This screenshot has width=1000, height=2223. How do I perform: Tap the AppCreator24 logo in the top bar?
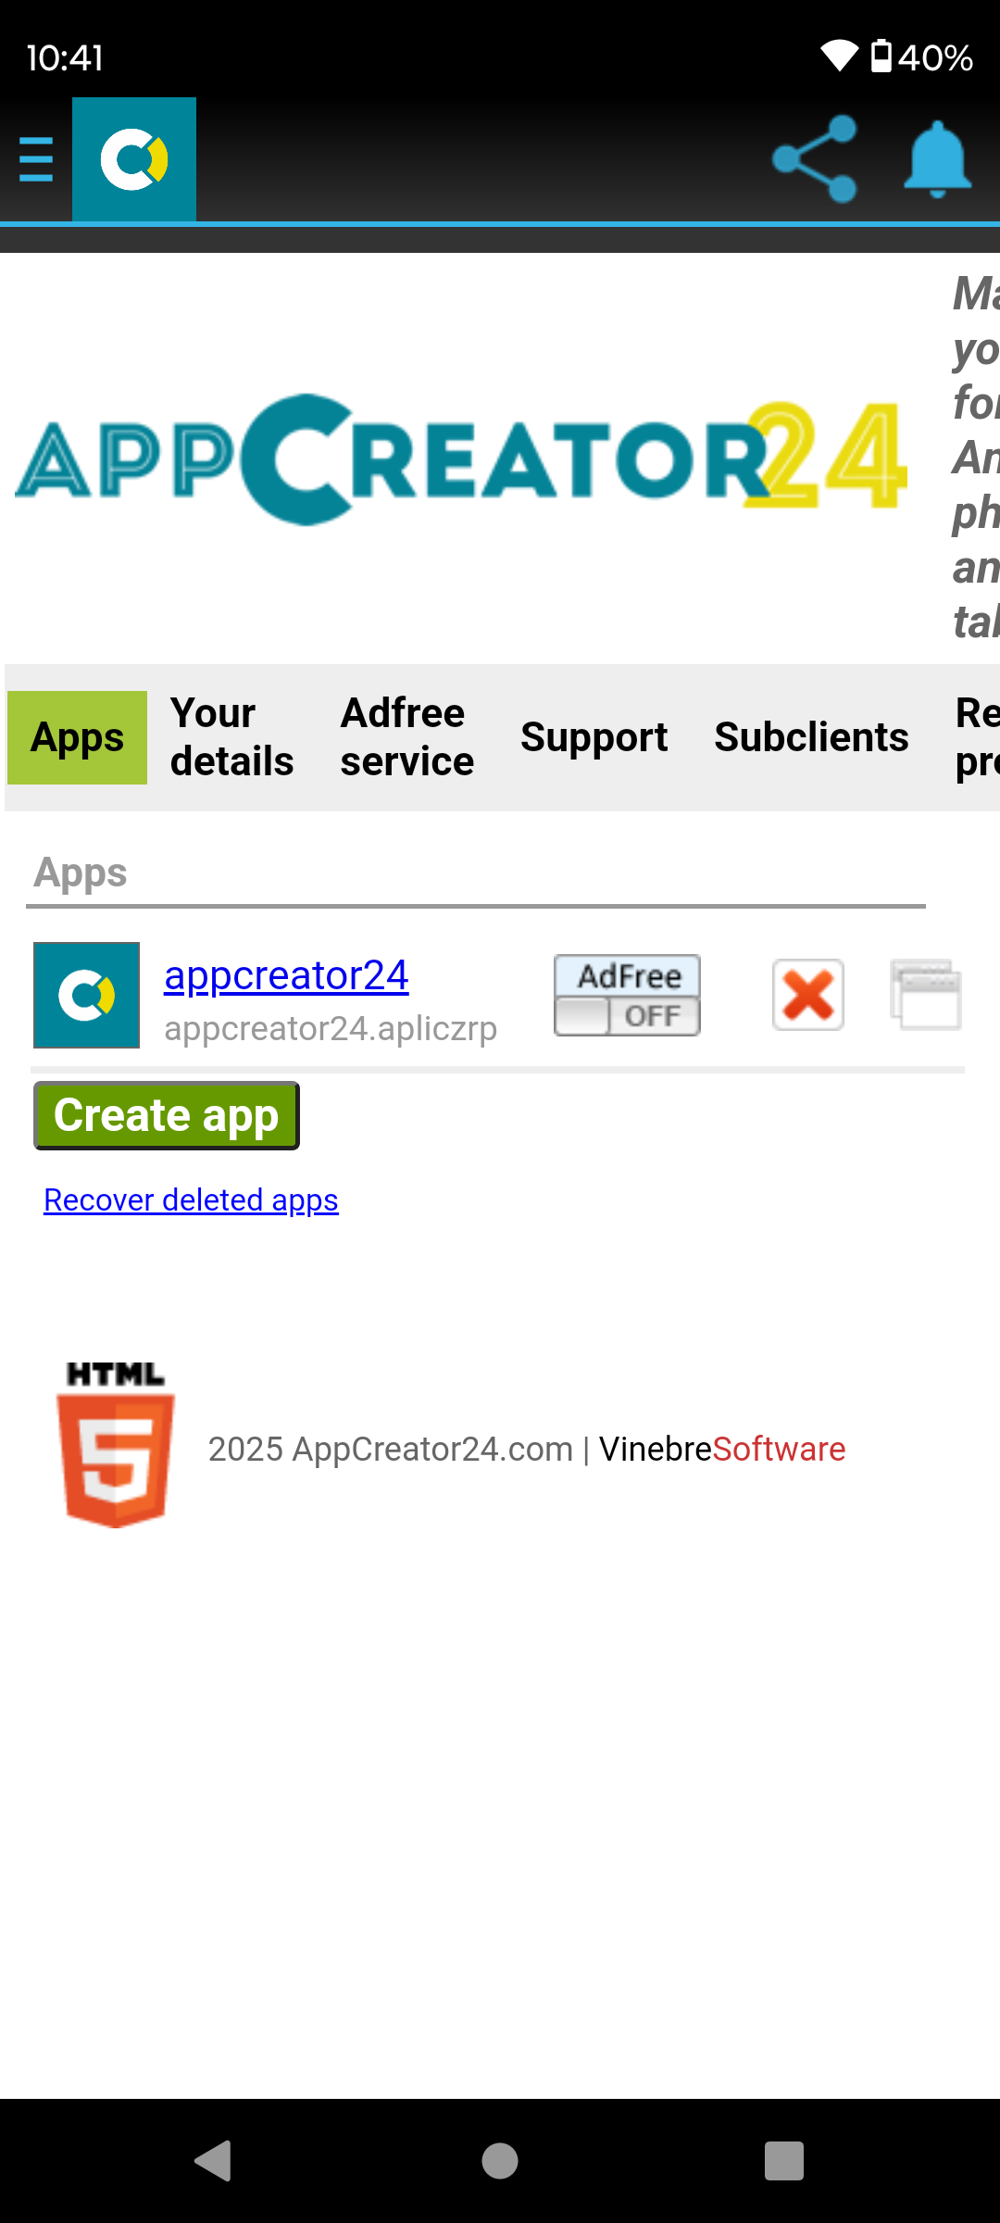[x=134, y=159]
